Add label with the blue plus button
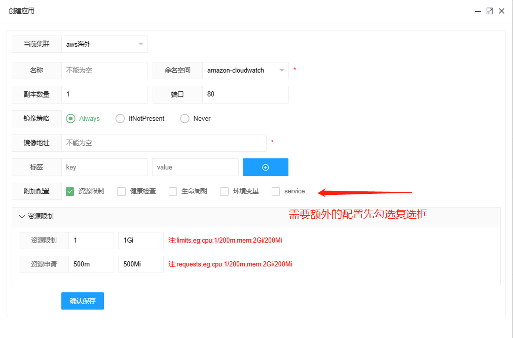 [265, 167]
